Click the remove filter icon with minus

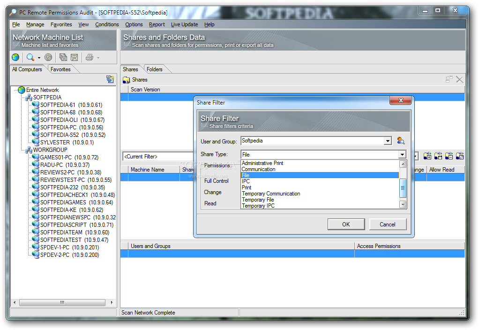pos(449,156)
